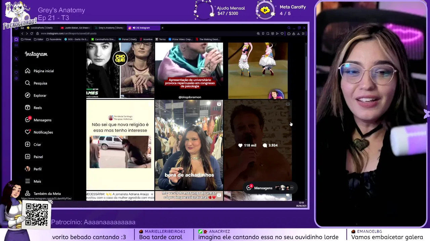Switch to Justin Bieber, Ed Sheeran tab
430x241 pixels.
pos(75,28)
